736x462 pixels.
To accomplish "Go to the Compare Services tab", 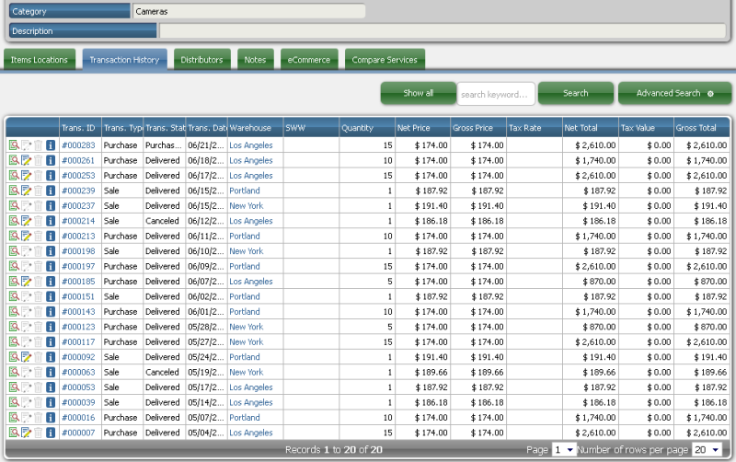I will 385,60.
